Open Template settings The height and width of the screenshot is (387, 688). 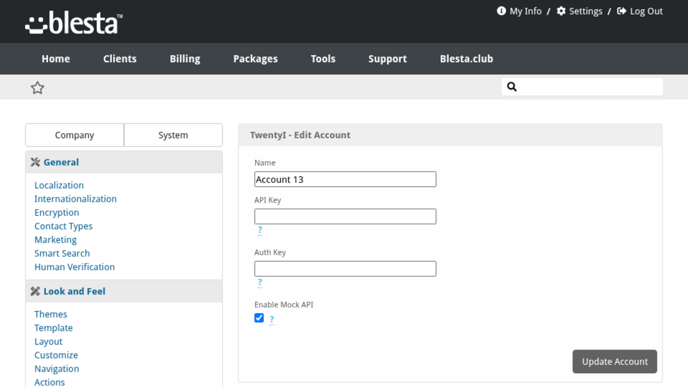point(53,328)
